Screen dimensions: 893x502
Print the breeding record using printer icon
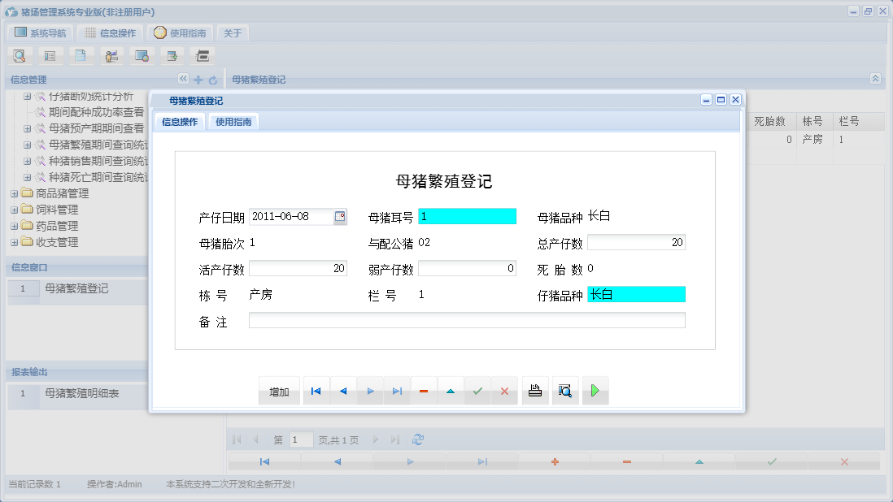(x=534, y=391)
